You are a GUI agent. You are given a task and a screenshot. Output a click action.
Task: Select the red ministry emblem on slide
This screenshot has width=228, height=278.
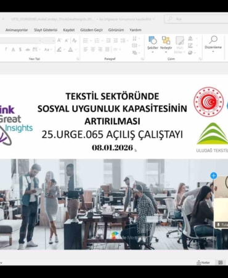pyautogui.click(x=208, y=102)
